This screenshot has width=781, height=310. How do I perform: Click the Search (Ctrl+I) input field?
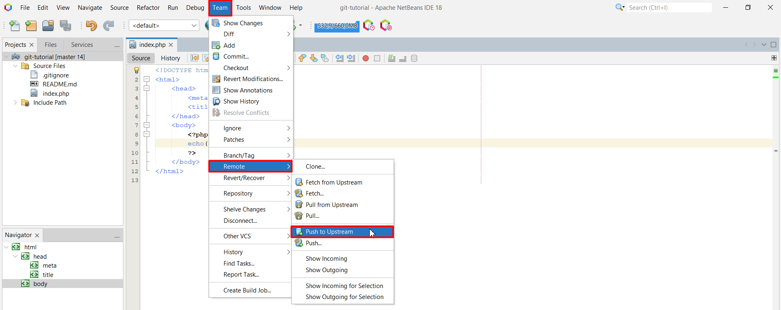point(668,8)
